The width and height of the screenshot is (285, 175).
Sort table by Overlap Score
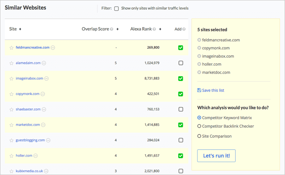click(118, 29)
